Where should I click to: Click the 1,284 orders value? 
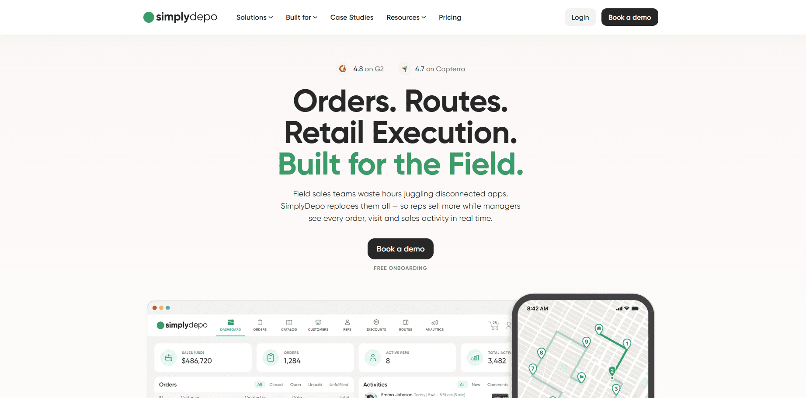(292, 361)
